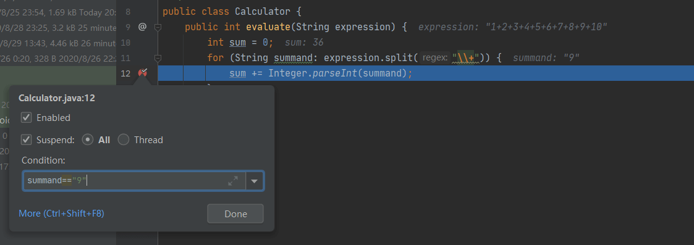Open the condition history dropdown arrow
This screenshot has width=694, height=245.
click(x=255, y=181)
